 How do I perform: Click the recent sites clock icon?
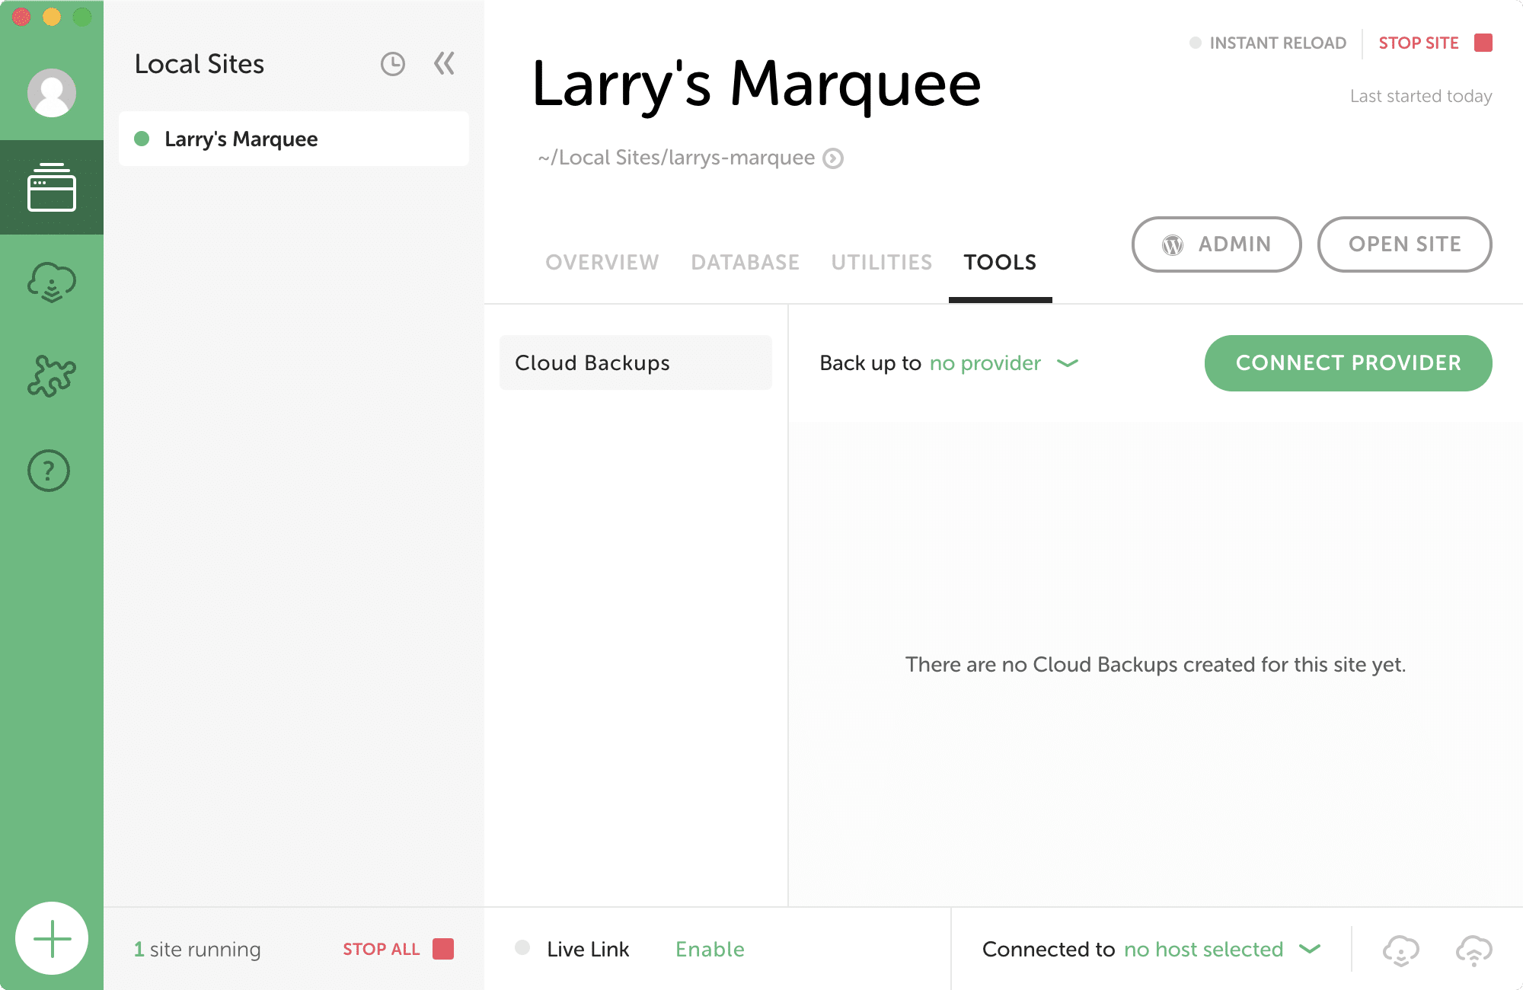(393, 64)
